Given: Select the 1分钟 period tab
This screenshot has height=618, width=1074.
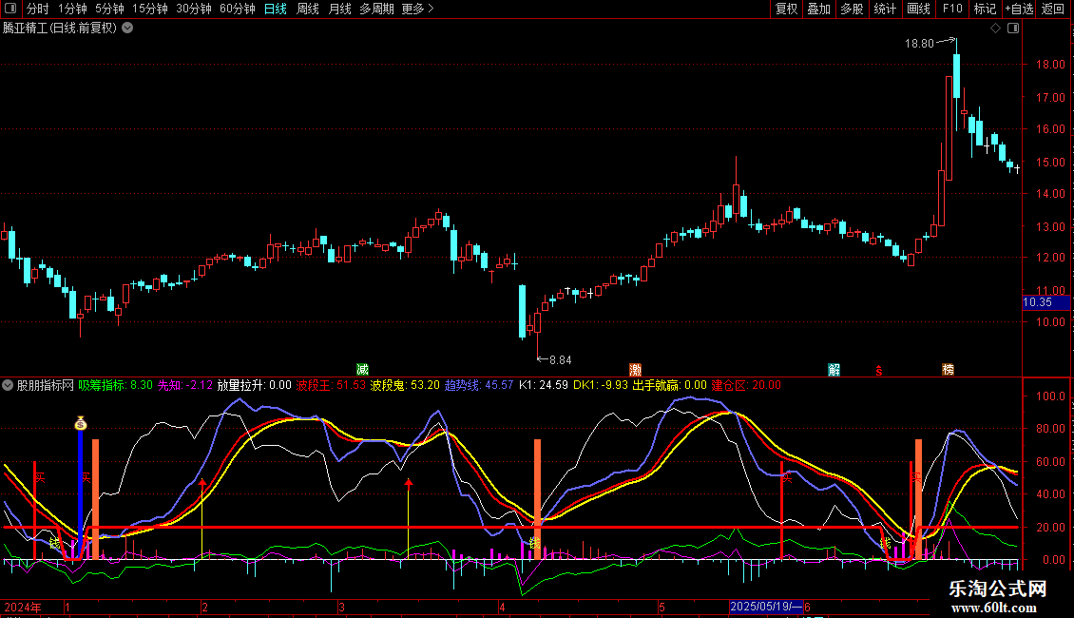Looking at the screenshot, I should (72, 9).
